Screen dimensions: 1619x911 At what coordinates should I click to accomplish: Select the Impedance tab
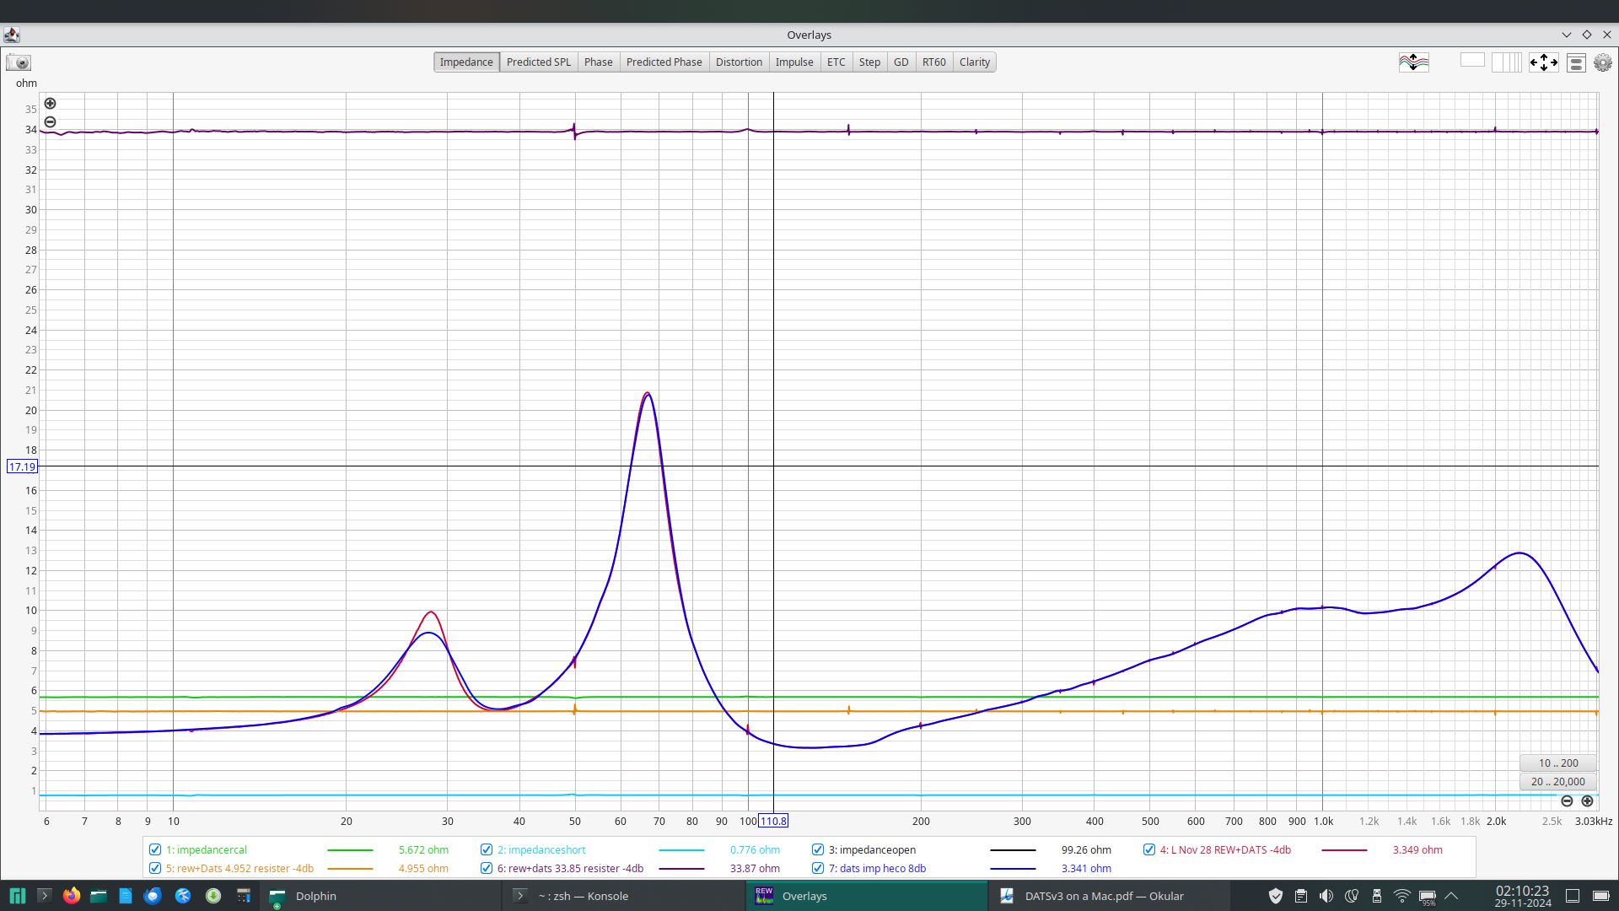pos(466,62)
